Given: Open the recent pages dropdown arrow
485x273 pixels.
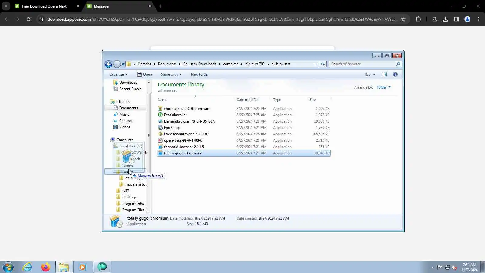Looking at the screenshot, I should pyautogui.click(x=123, y=64).
